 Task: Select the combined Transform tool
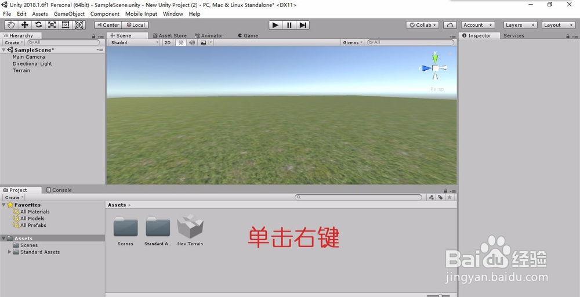pyautogui.click(x=79, y=25)
